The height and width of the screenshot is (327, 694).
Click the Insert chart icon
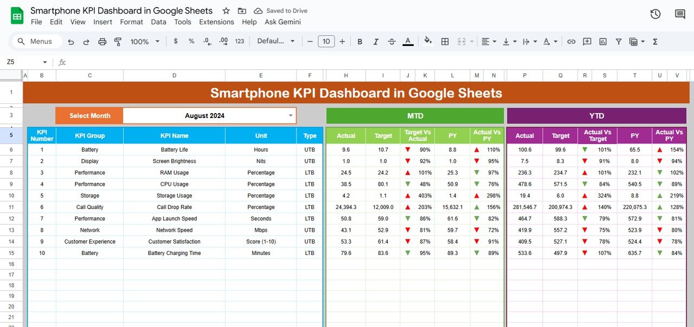(602, 42)
